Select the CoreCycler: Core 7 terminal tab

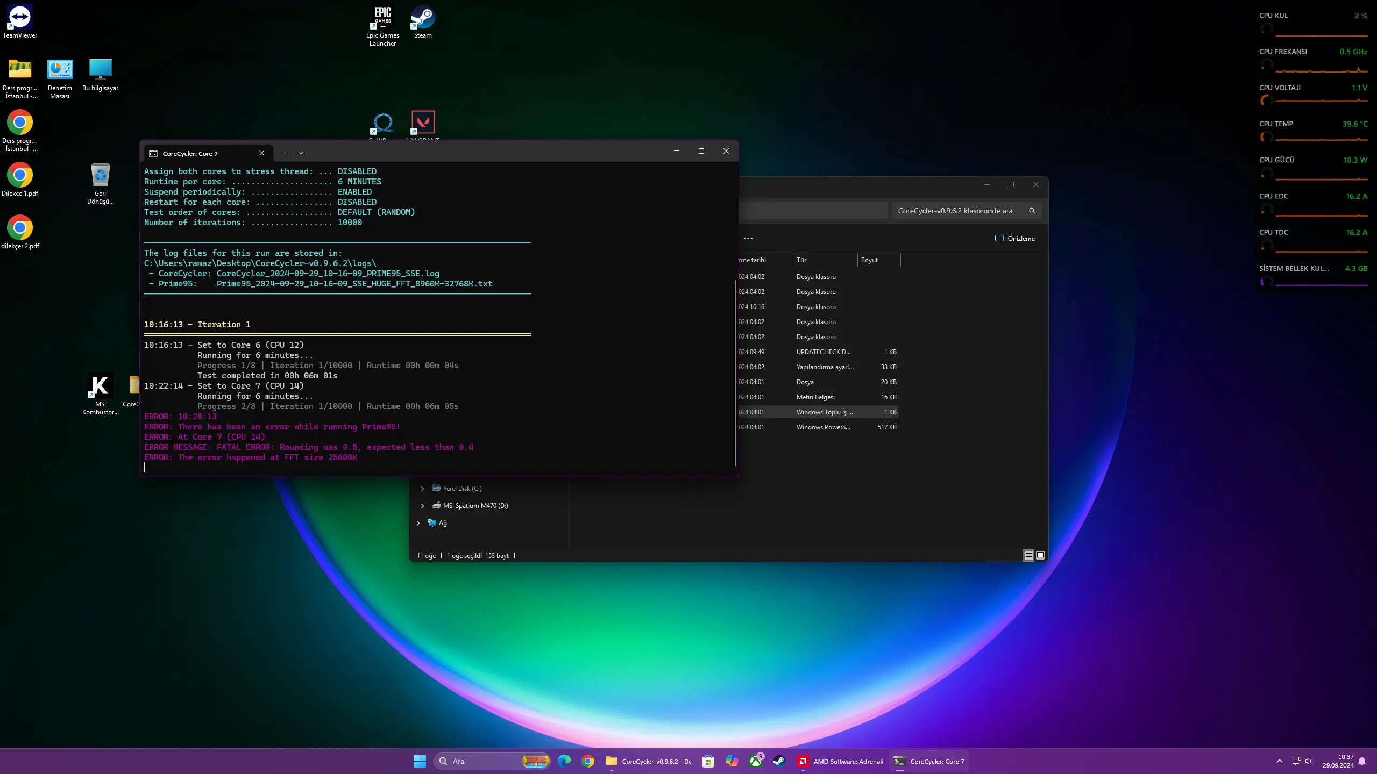pos(208,153)
